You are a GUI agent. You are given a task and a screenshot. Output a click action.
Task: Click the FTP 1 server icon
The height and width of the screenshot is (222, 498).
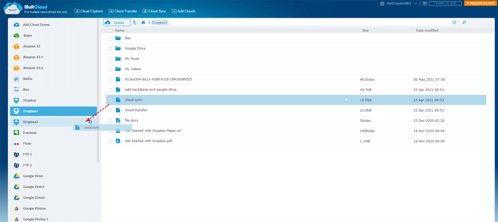click(x=16, y=155)
